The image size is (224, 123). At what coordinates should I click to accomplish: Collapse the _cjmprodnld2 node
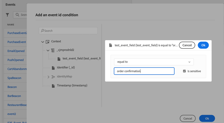(48, 50)
